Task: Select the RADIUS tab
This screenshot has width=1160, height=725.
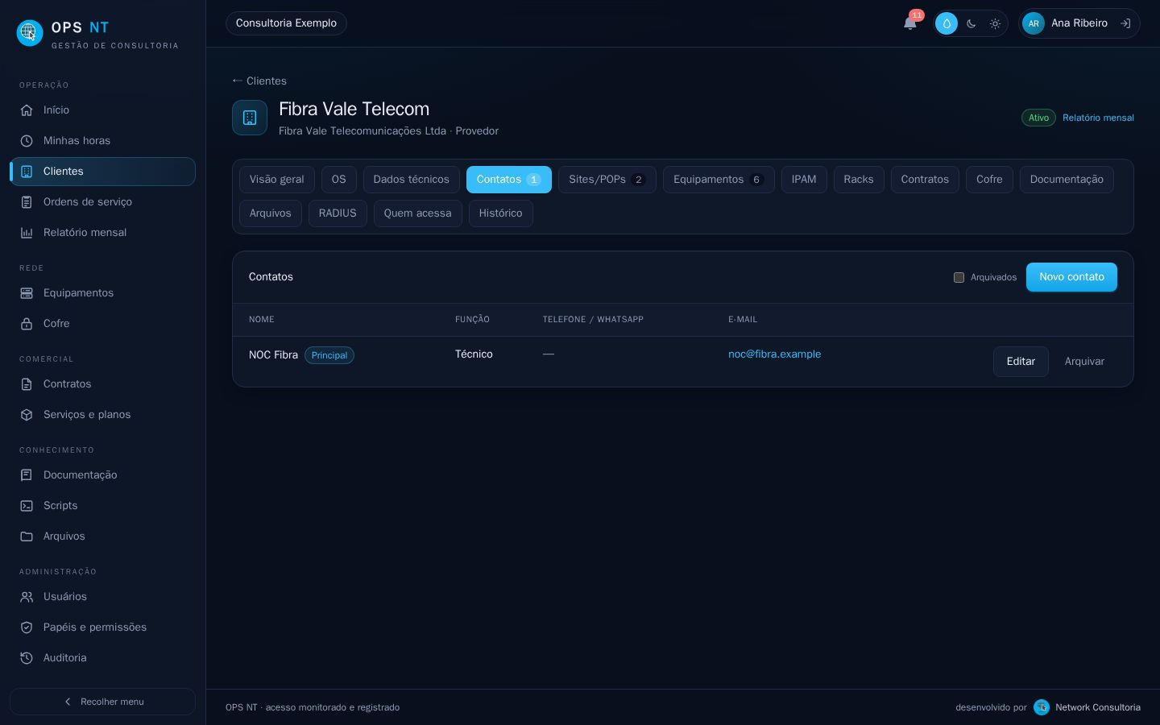Action: coord(338,213)
